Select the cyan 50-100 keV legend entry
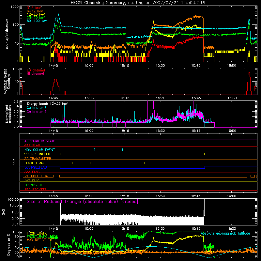Screen dimensions: 261x261 pos(37,21)
